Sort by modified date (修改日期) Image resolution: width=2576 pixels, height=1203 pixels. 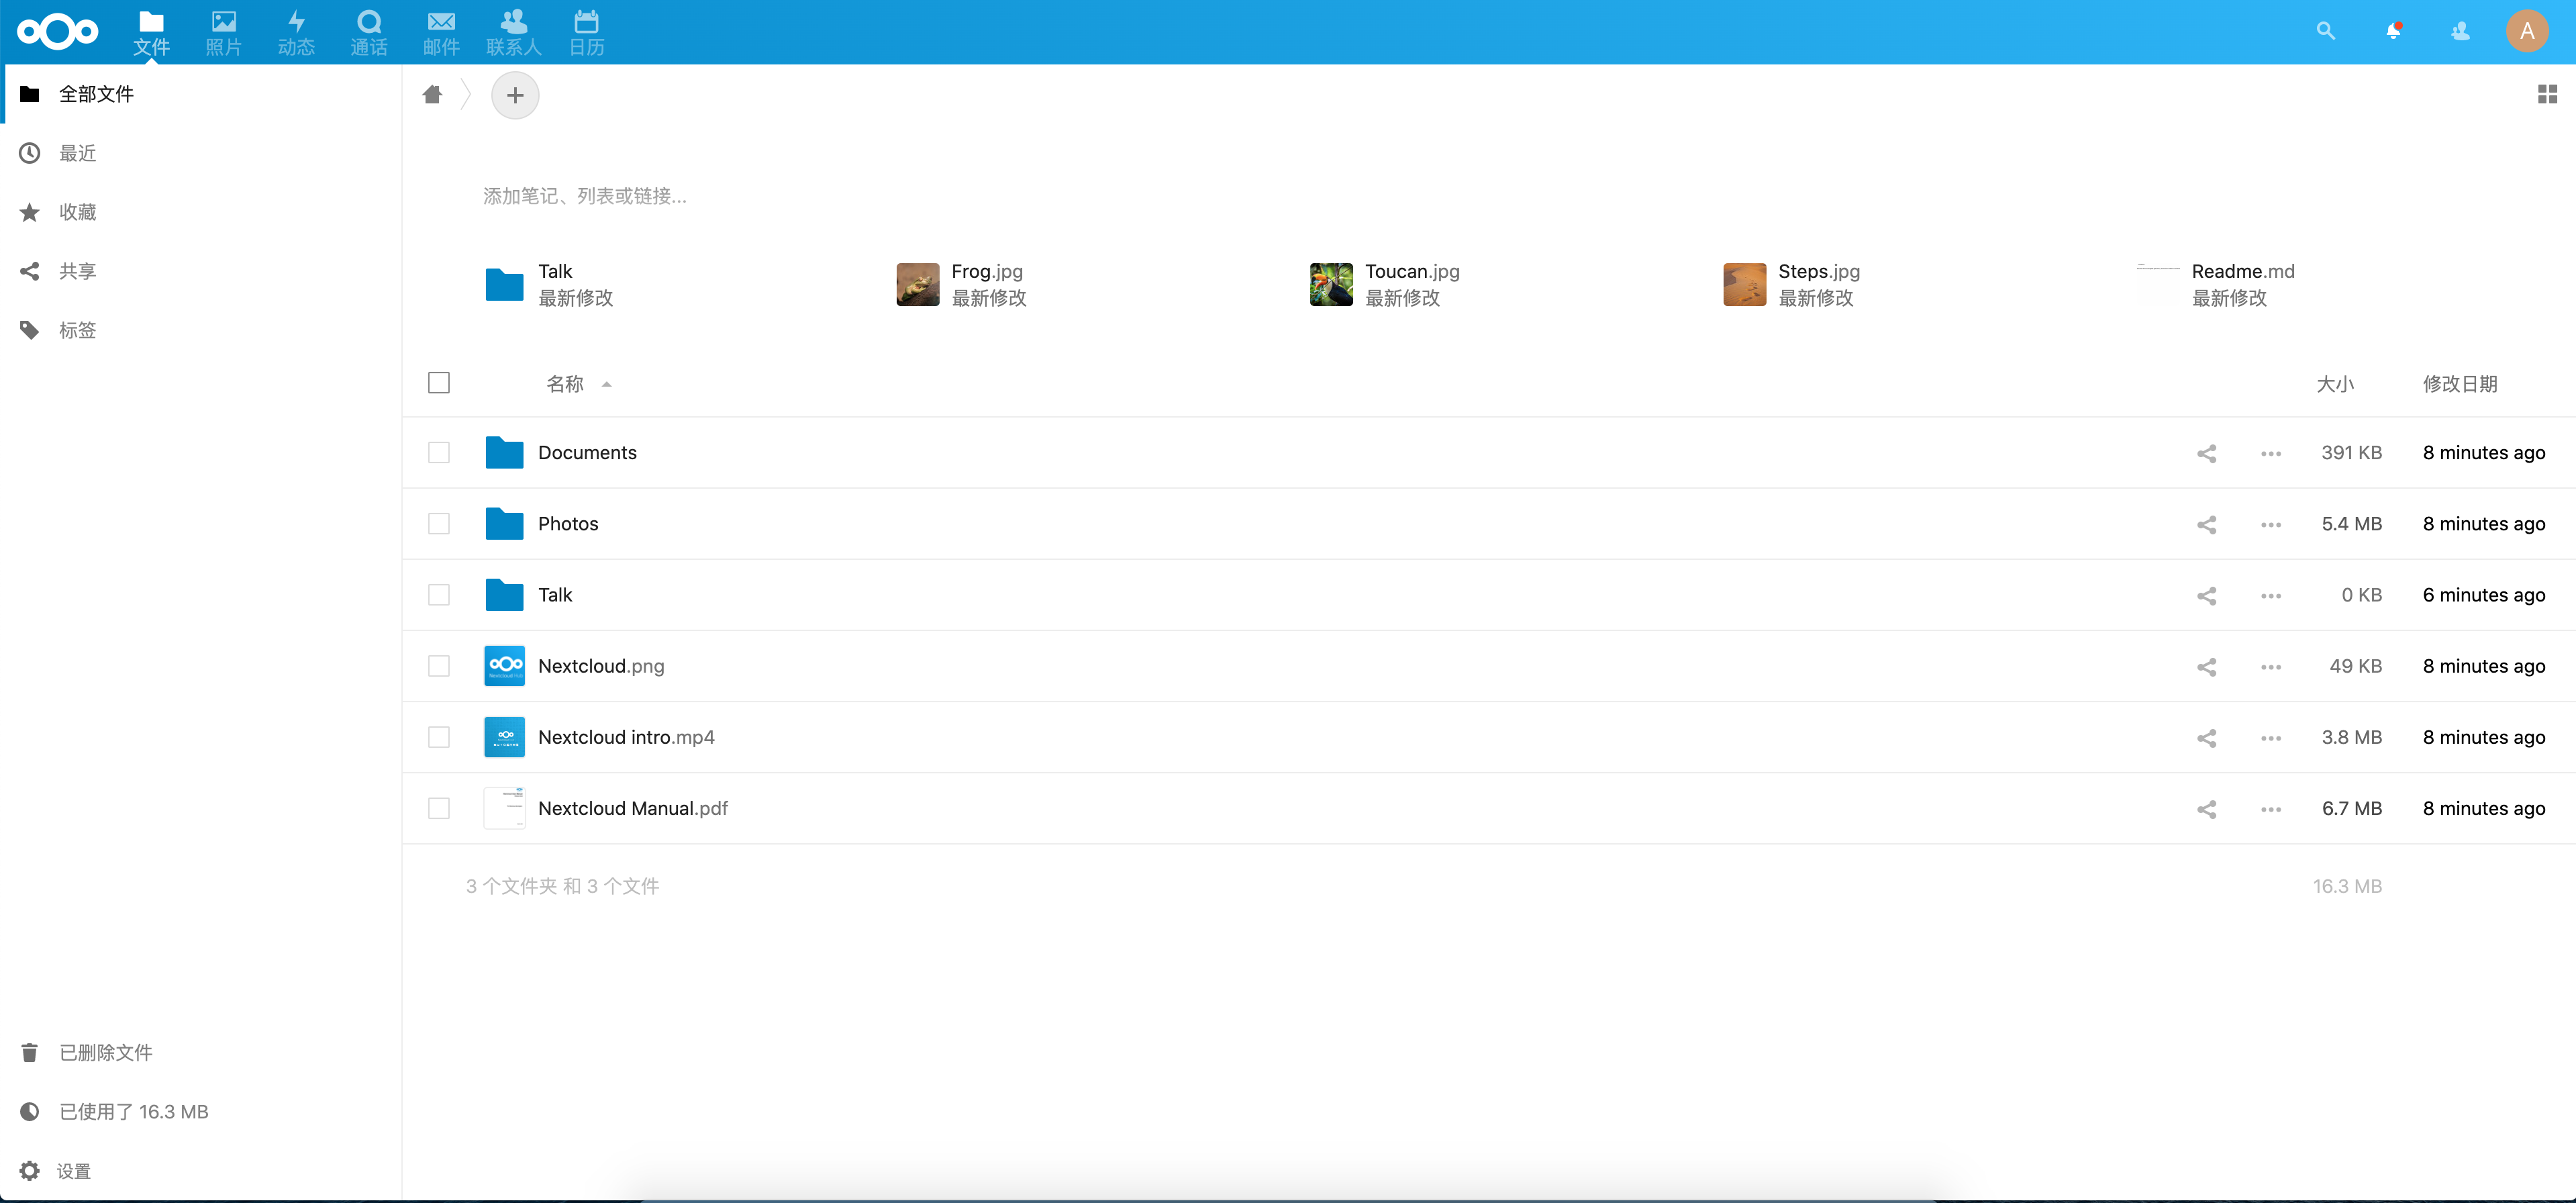[x=2459, y=384]
